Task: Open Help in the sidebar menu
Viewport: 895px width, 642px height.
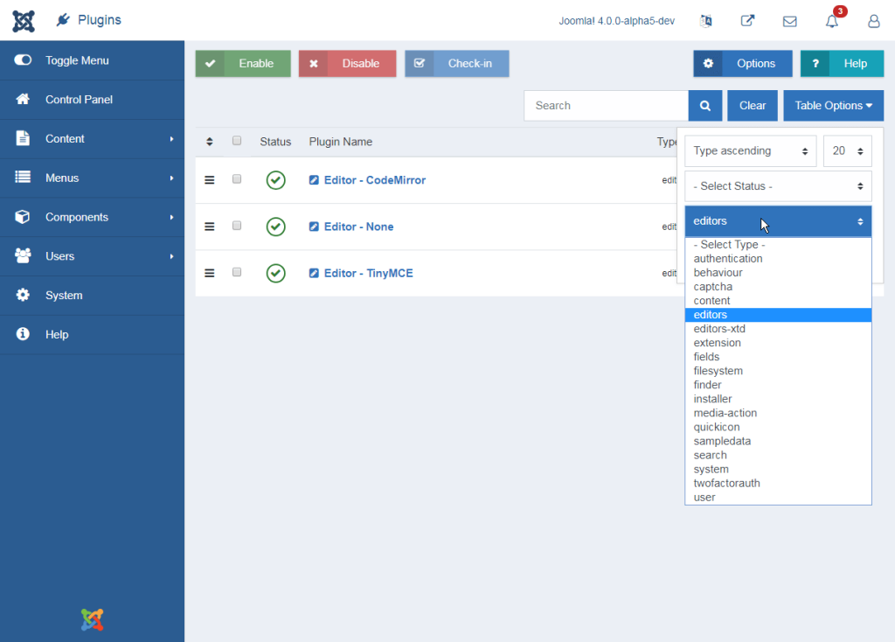Action: (x=92, y=335)
